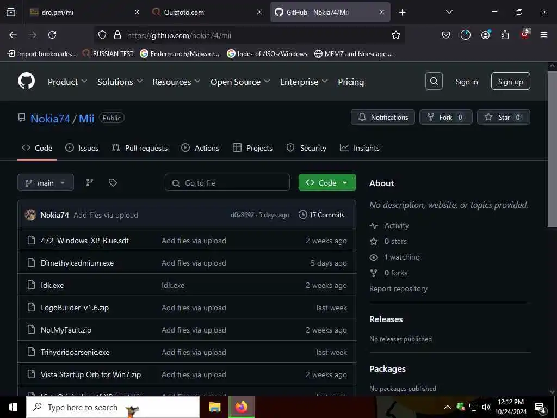Open the Firefox extensions puzzle icon
Screen dimensions: 557x418
point(505,35)
